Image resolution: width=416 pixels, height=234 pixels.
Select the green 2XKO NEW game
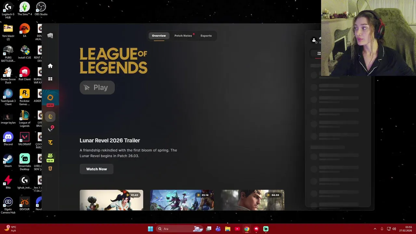[50, 157]
